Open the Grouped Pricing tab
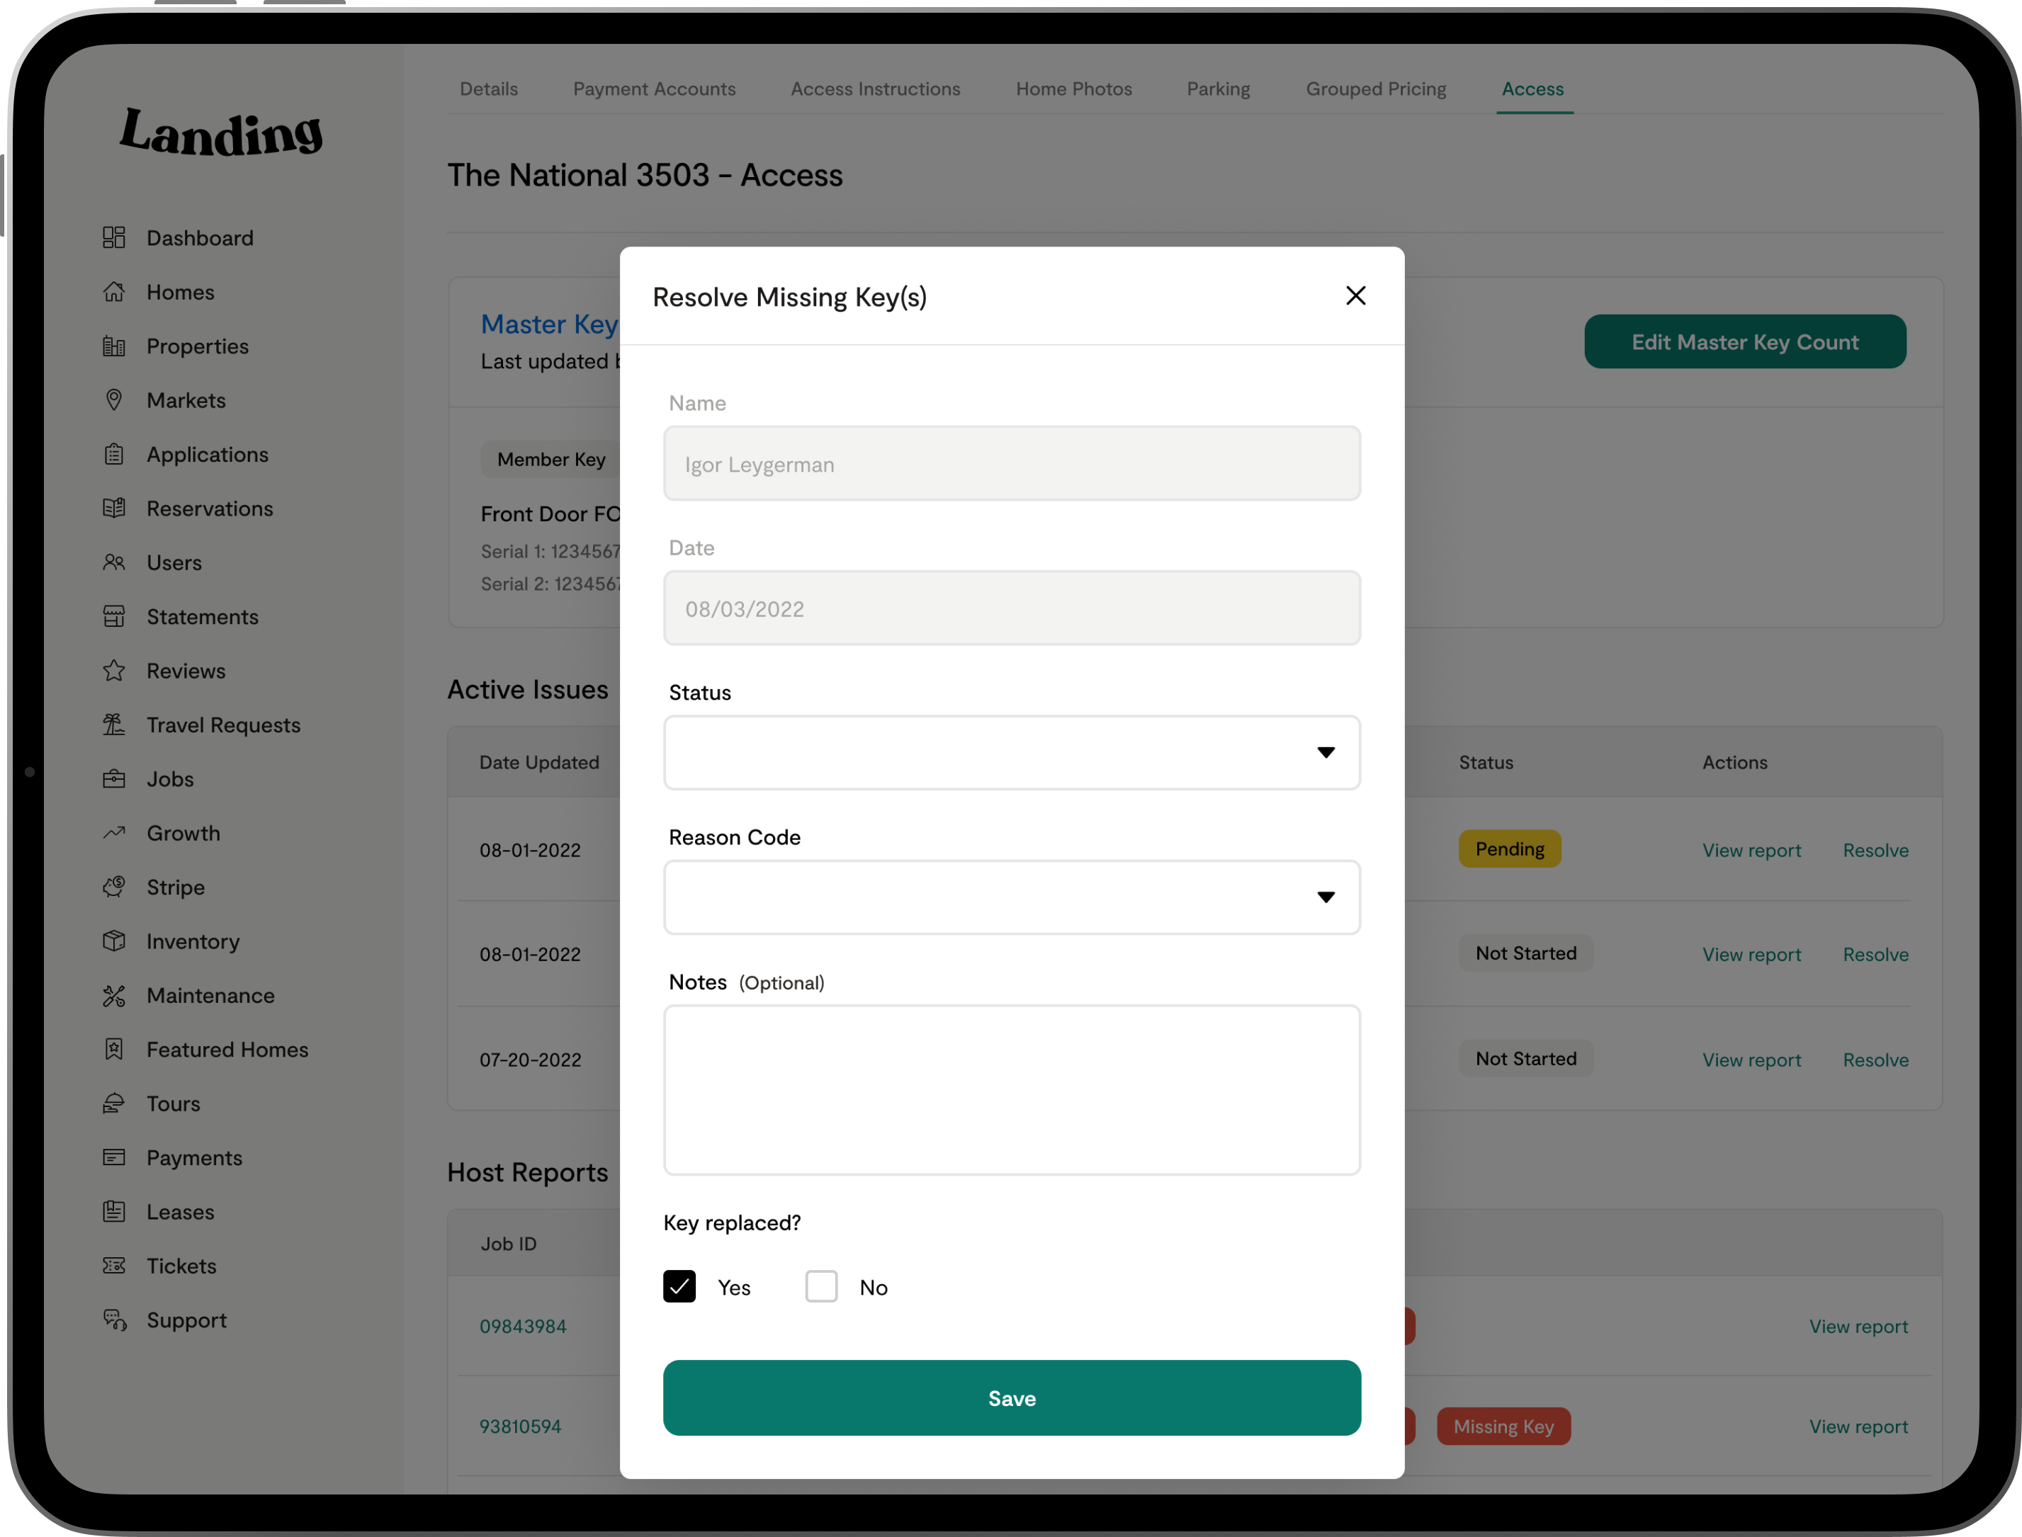Screen dimensions: 2022x1537 pos(1375,89)
